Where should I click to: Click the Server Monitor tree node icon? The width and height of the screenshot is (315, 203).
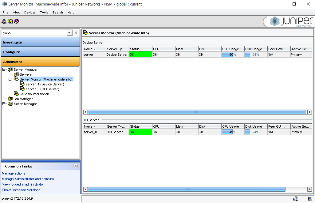[x=16, y=79]
